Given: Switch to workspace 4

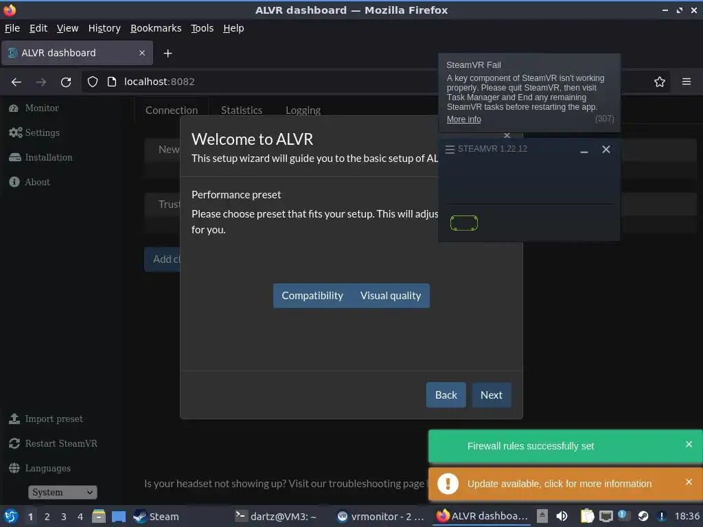Looking at the screenshot, I should (80, 517).
